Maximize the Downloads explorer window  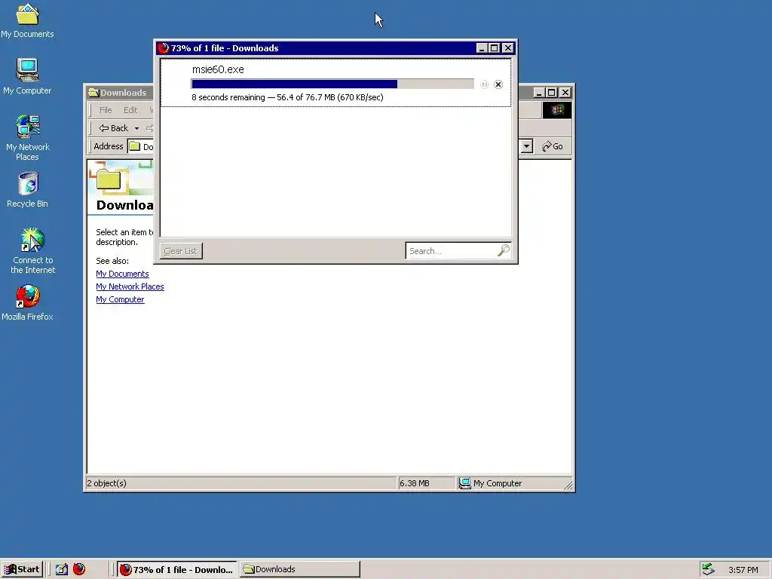551,93
